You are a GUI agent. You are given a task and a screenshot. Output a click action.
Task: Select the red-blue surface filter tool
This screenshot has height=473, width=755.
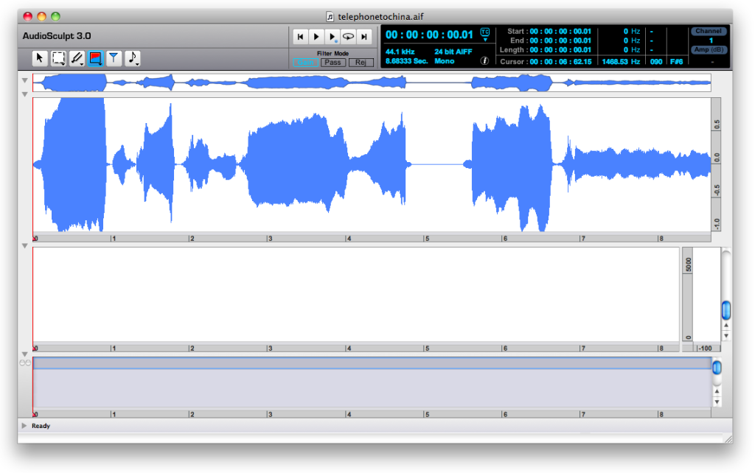[x=95, y=57]
